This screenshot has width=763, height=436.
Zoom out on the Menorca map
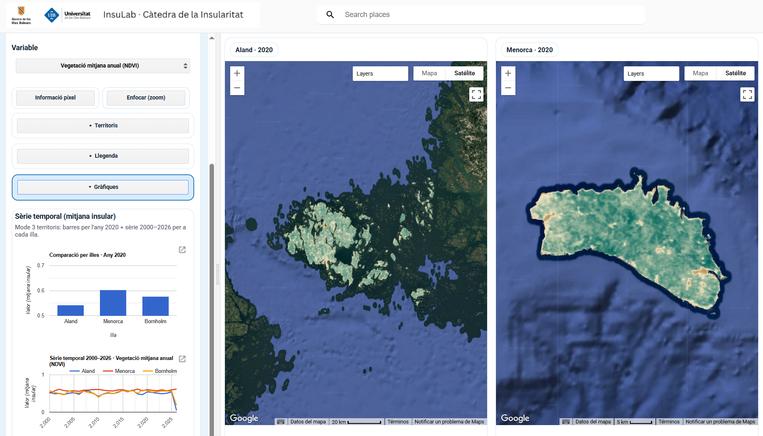(508, 88)
